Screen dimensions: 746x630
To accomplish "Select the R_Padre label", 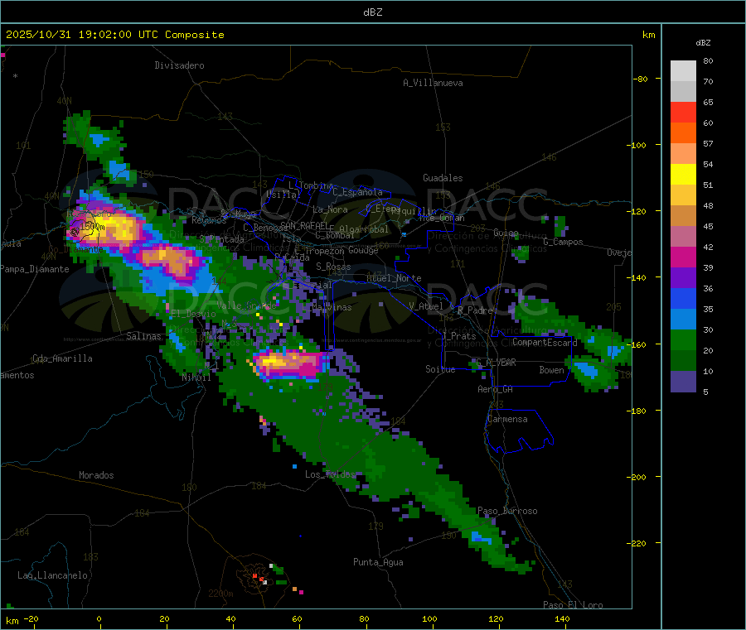I will pos(475,310).
